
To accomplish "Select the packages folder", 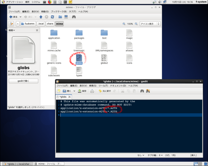I will [x=79, y=34].
